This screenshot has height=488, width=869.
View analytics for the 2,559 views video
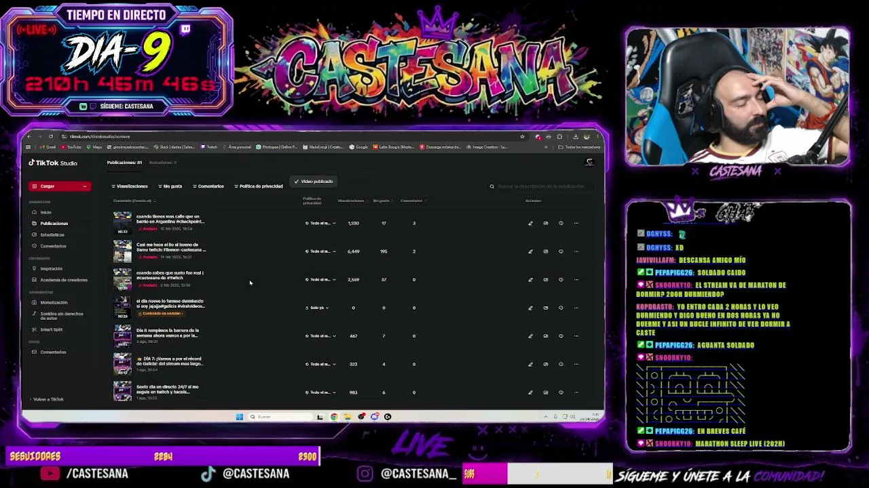[x=546, y=279]
